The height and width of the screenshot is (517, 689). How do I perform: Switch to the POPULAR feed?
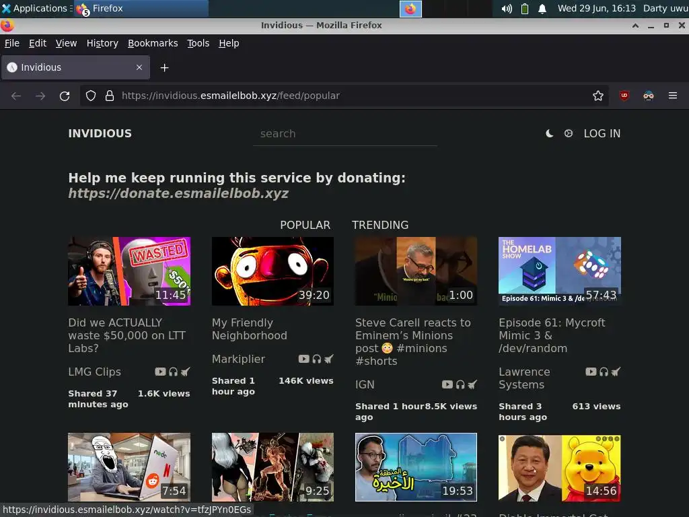click(305, 225)
